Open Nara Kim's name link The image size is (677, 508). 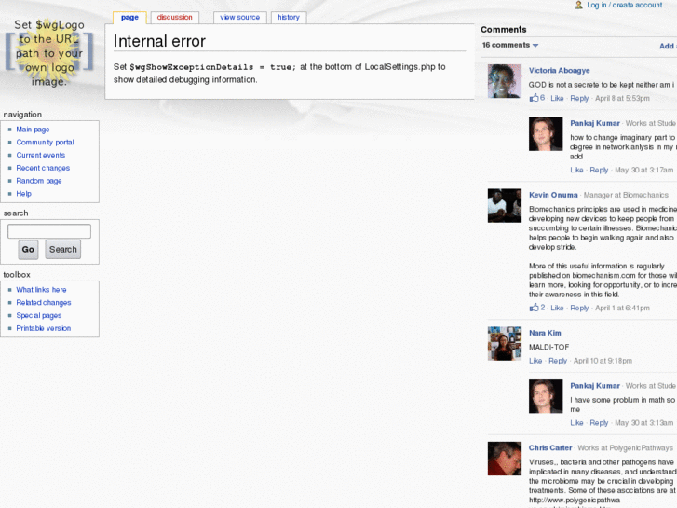click(x=545, y=333)
